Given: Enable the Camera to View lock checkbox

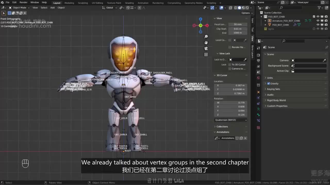Looking at the screenshot, I should point(230,69).
